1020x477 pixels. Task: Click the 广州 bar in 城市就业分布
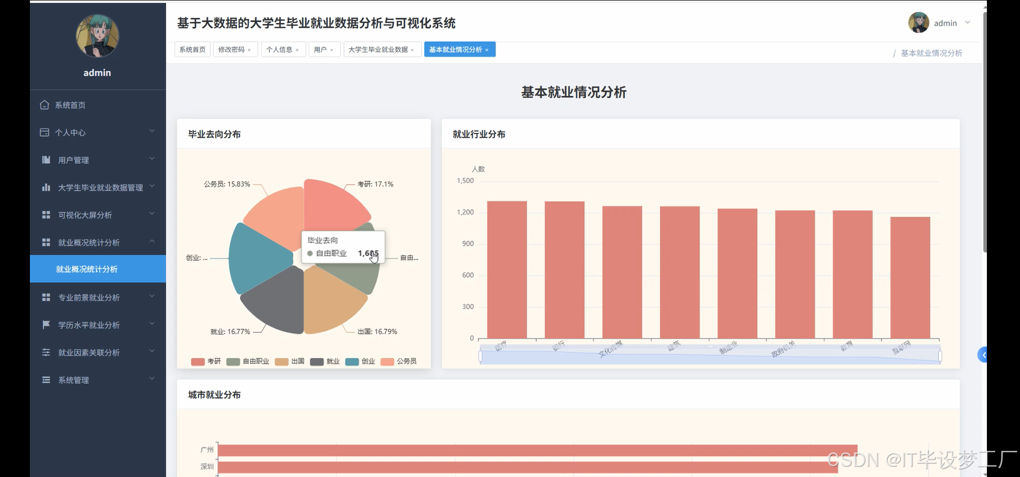(x=537, y=450)
